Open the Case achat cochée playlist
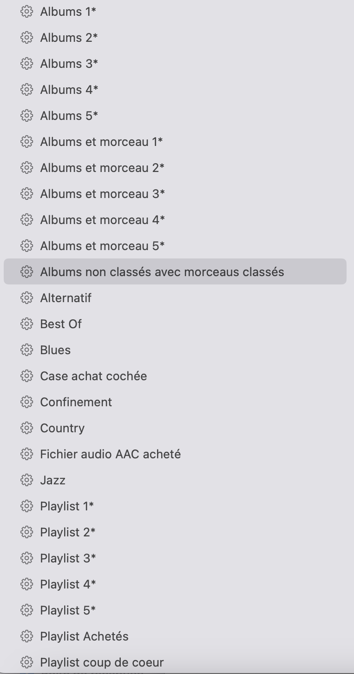 coord(93,376)
